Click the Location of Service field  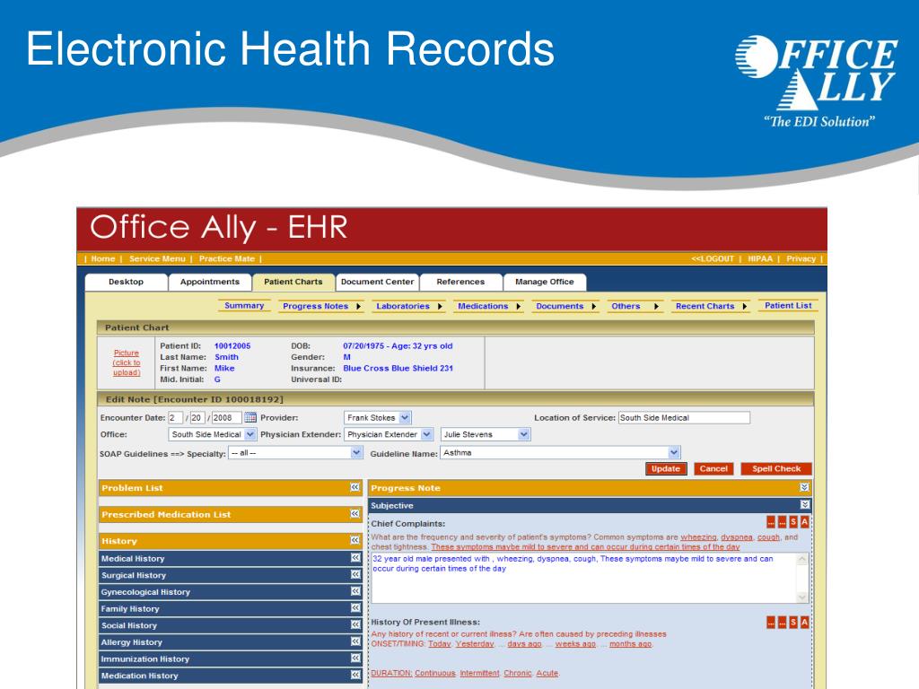[x=684, y=418]
